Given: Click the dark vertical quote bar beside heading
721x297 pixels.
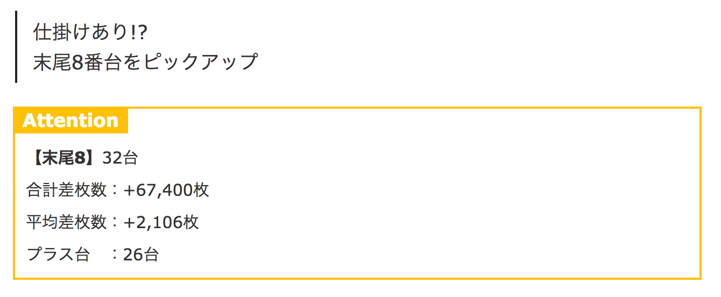Looking at the screenshot, I should click(16, 47).
